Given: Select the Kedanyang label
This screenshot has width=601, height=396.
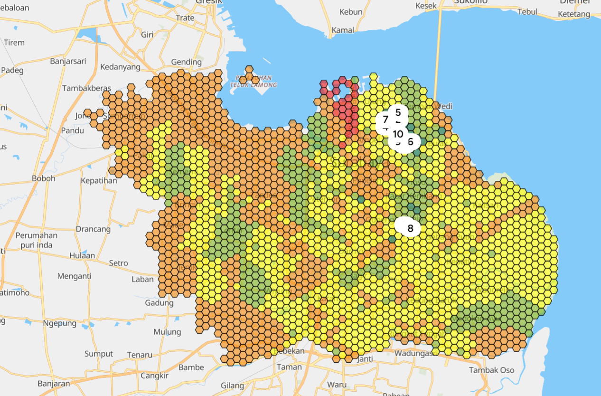Looking at the screenshot, I should coord(120,67).
